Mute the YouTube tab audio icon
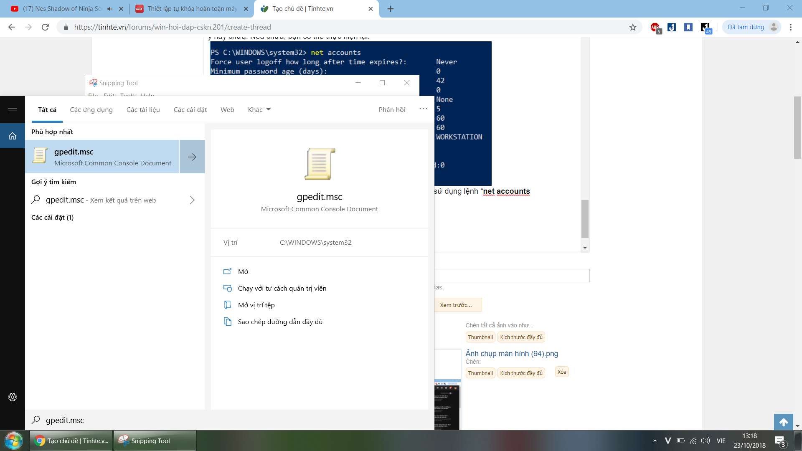This screenshot has height=451, width=802. (110, 9)
